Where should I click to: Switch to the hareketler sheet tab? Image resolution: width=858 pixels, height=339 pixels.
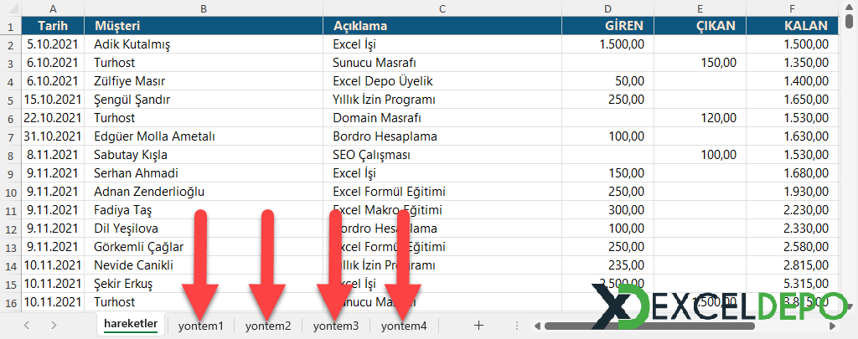pos(130,324)
